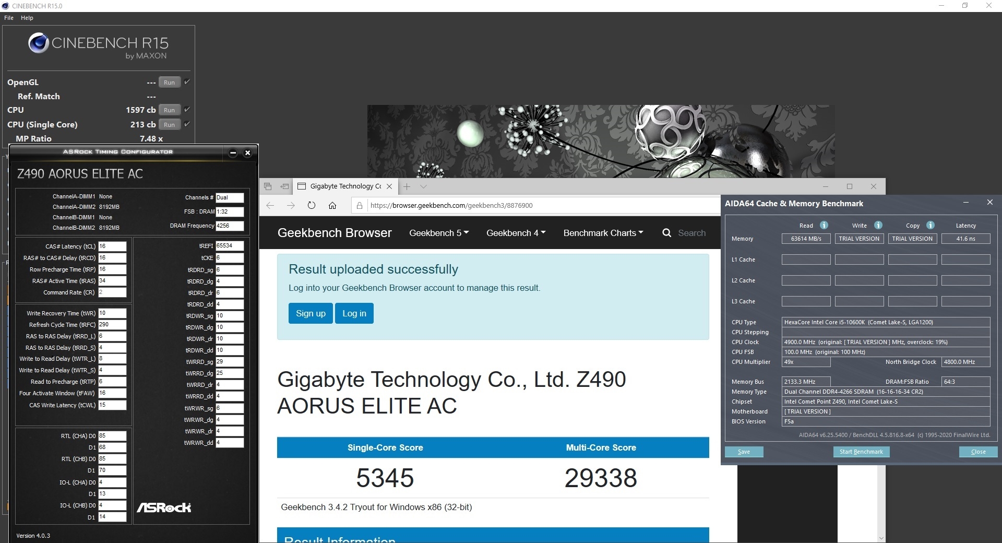
Task: Click the AIDA64 Close button
Action: [x=979, y=452]
